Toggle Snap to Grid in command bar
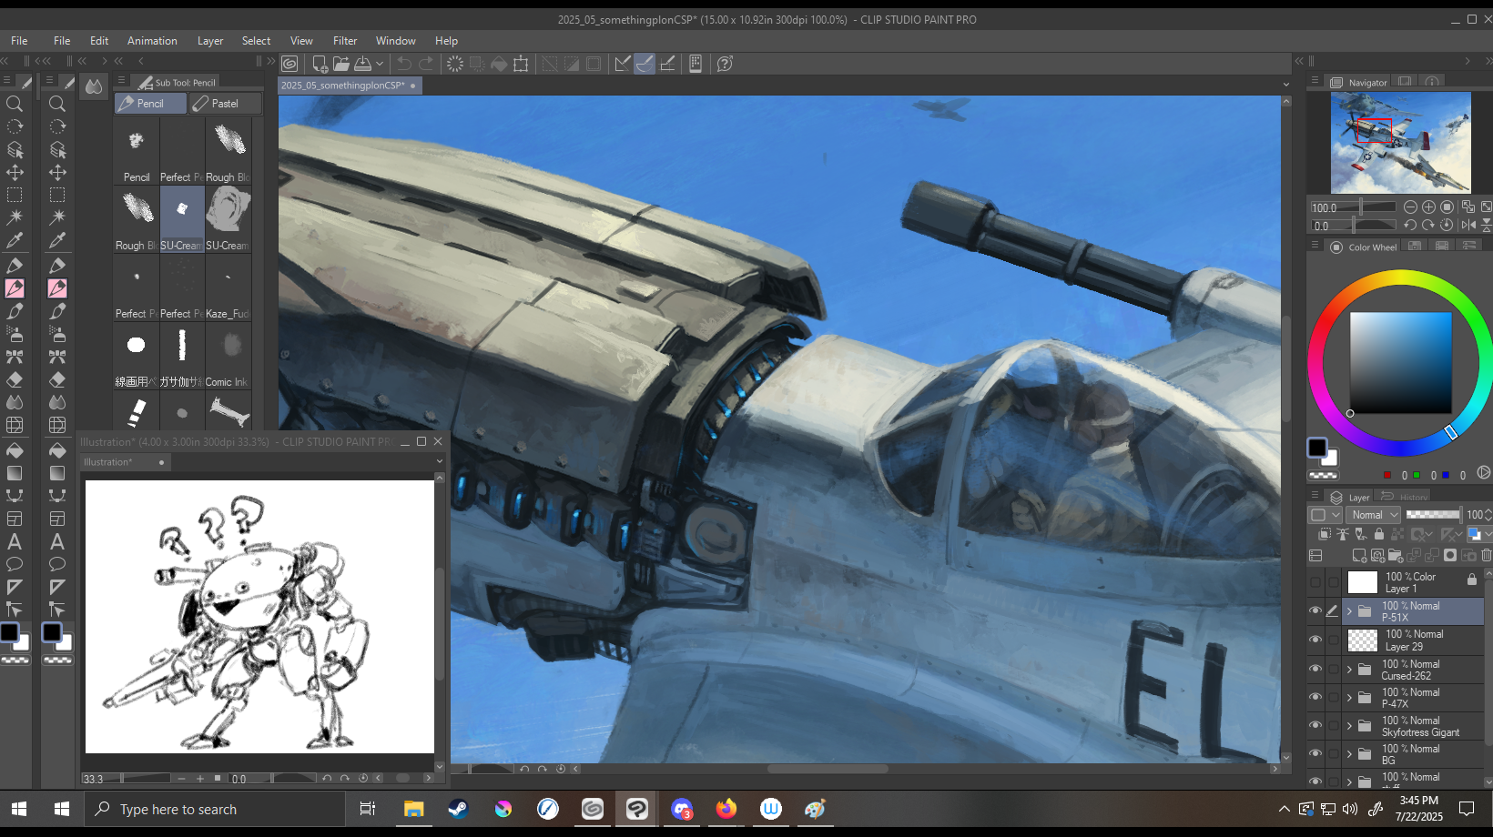The height and width of the screenshot is (837, 1493). [667, 64]
